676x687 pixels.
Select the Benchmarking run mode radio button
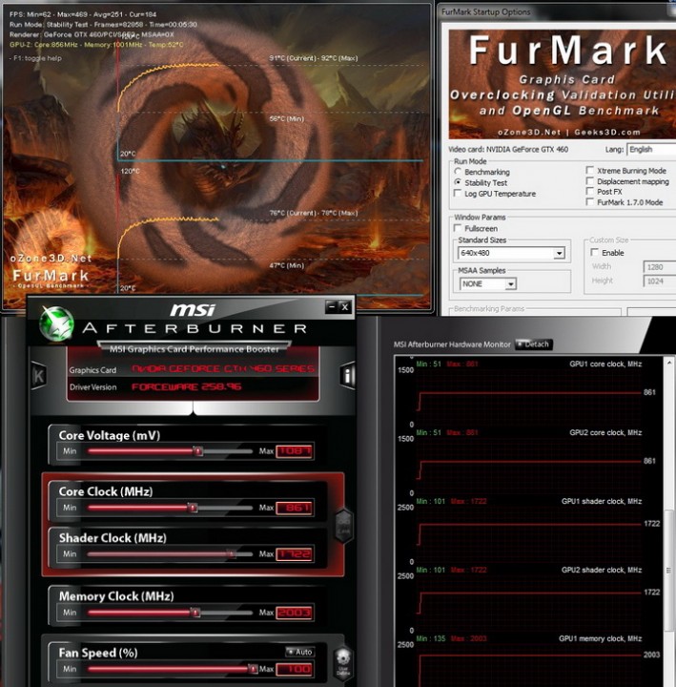tap(458, 172)
